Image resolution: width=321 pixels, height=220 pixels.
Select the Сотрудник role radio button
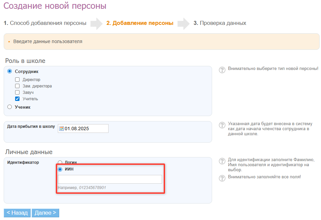[x=9, y=71]
